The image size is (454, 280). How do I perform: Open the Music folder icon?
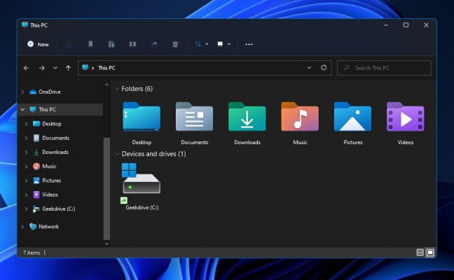pos(300,118)
